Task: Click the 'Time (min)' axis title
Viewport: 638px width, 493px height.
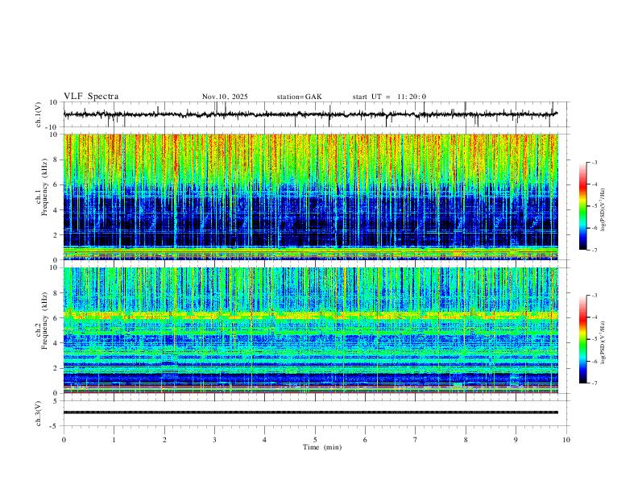Action: 322,447
